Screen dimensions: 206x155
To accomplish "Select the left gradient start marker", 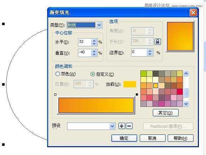I will pos(55,94).
